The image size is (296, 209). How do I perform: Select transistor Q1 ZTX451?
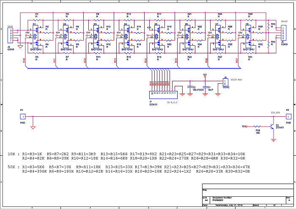(x=271, y=126)
